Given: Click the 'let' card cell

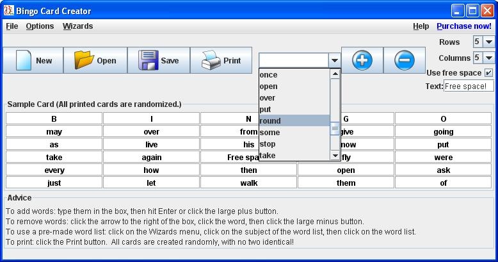Looking at the screenshot, I should click(152, 183).
